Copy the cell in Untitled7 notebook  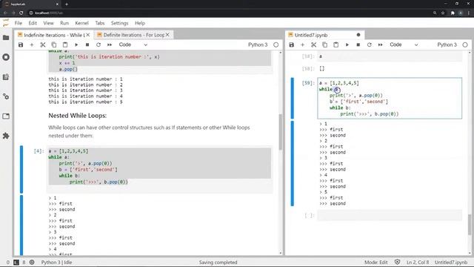324,44
